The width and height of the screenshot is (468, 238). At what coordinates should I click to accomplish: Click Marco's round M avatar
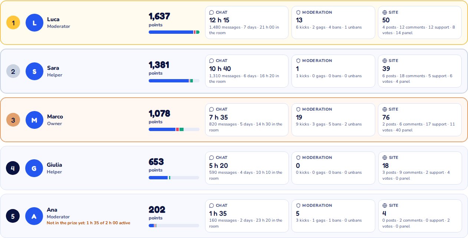pos(34,120)
